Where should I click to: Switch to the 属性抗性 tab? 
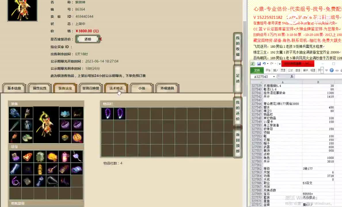(40, 88)
